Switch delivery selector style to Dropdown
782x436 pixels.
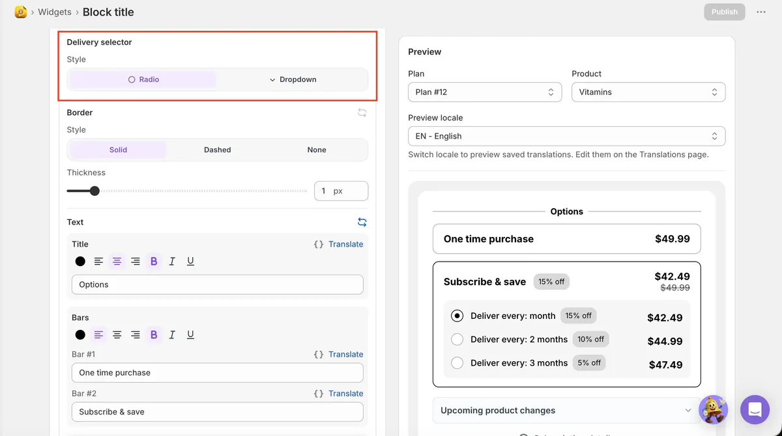tap(293, 79)
